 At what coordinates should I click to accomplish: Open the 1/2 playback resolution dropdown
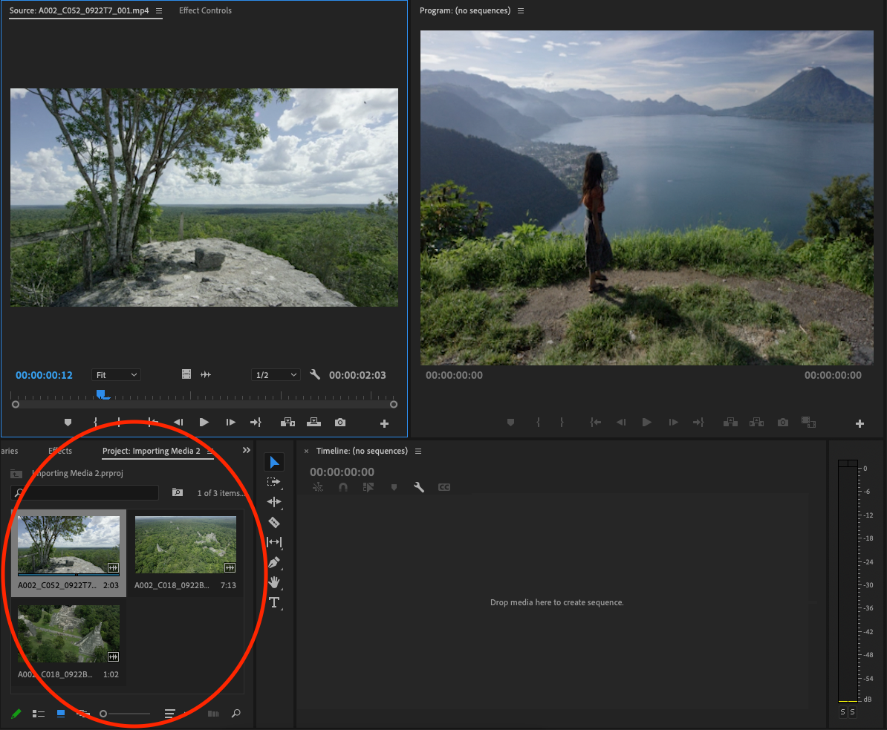pos(275,375)
